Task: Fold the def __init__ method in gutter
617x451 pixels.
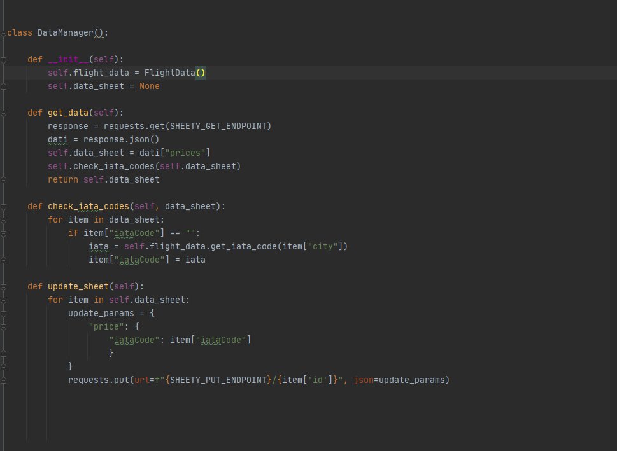Action: coord(4,60)
